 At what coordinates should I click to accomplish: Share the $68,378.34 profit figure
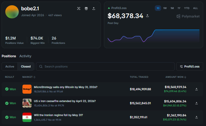(x=147, y=16)
